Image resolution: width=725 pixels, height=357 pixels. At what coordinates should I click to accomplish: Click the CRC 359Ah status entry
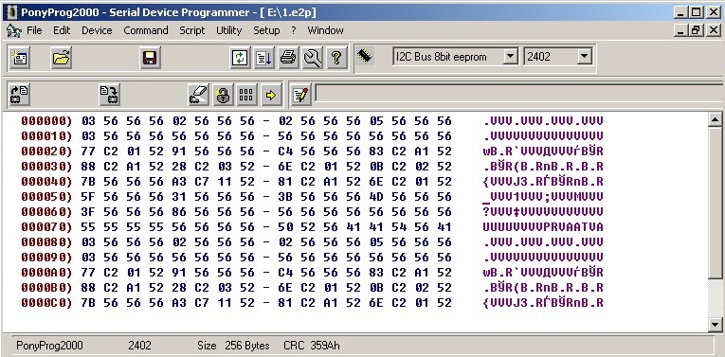click(312, 346)
